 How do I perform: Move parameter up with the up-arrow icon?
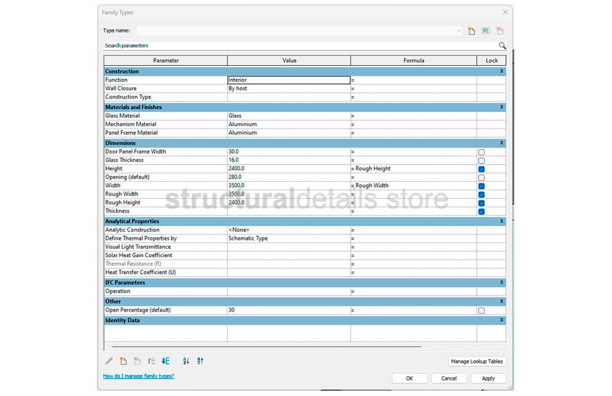[x=152, y=361]
